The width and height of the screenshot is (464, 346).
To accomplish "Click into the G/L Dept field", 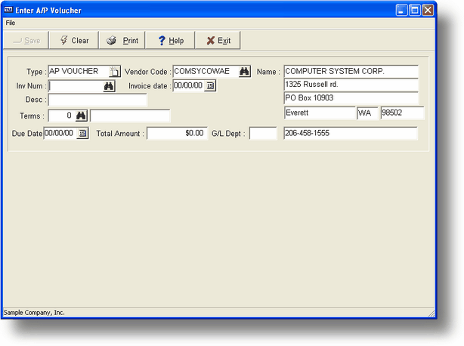I will [263, 134].
